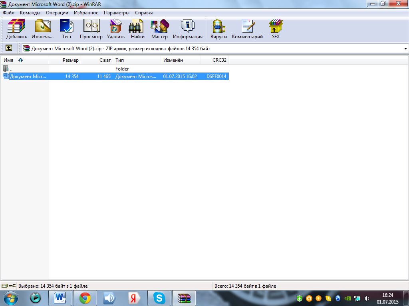Image resolution: width=409 pixels, height=306 pixels.
Task: Click the Удалить (Delete) toolbar icon
Action: click(115, 29)
